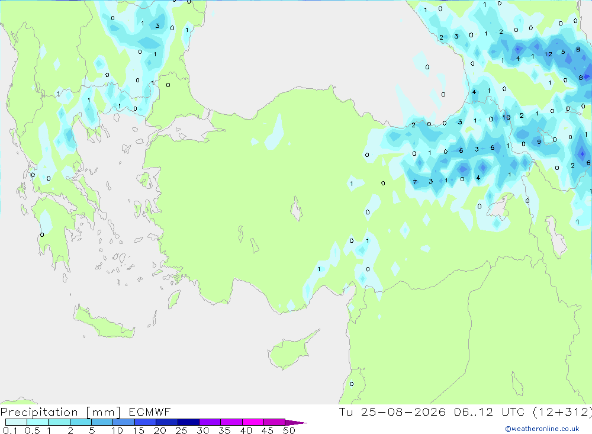Click the 45–50 mm legend color swatch
The width and height of the screenshot is (592, 434).
(x=275, y=422)
